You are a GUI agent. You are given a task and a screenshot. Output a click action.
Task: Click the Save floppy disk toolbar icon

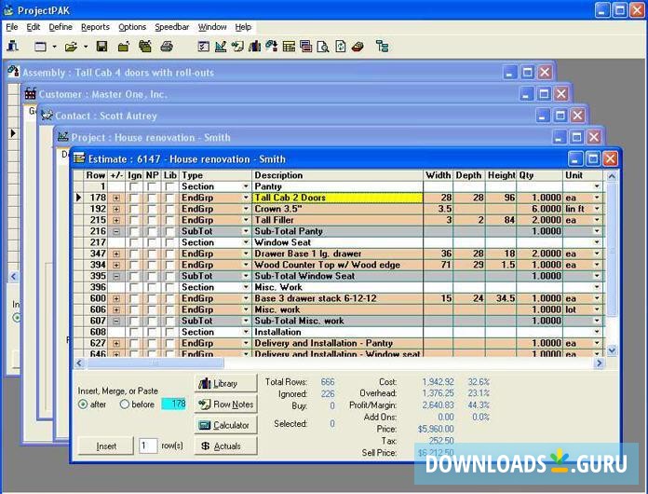(x=101, y=46)
